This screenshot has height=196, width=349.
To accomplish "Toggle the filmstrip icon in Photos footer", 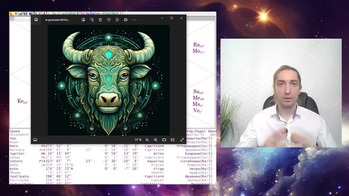I will point(35,140).
